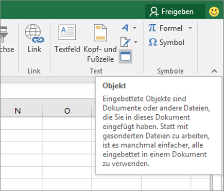The height and width of the screenshot is (191, 224).
Task: Open the Formel dropdown arrow
Action: click(x=190, y=28)
